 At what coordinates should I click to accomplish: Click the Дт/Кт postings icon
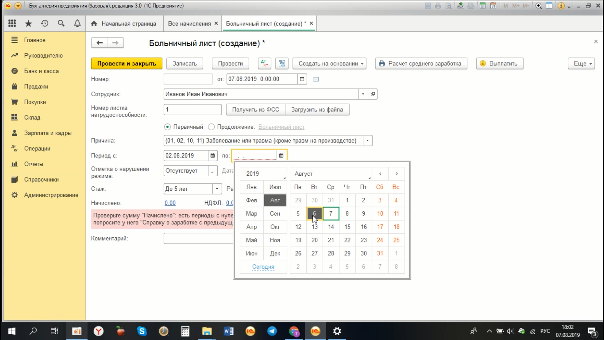coord(264,64)
